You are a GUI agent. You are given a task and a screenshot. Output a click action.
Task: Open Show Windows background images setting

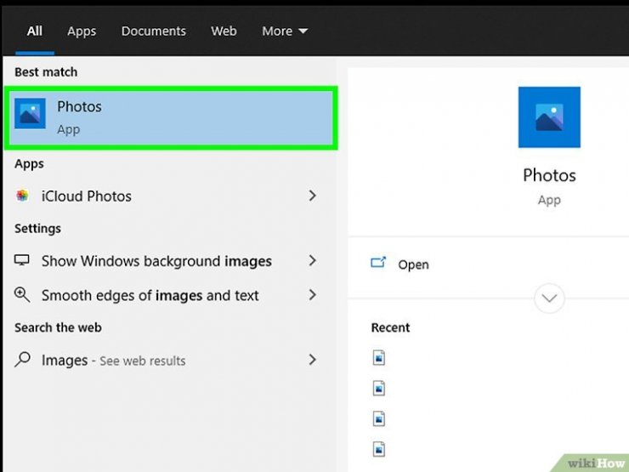click(167, 261)
